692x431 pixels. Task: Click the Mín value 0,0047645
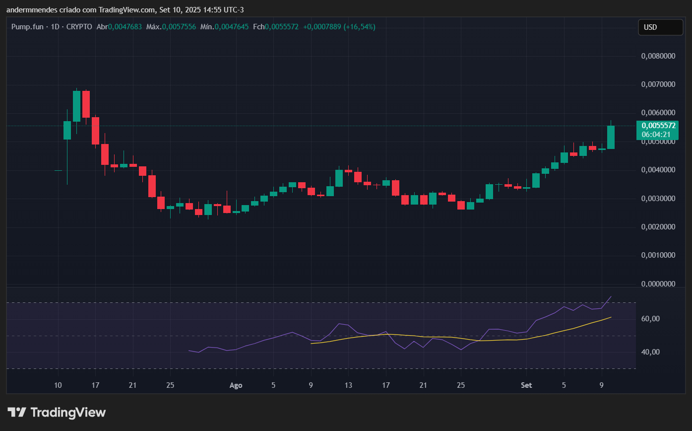[232, 27]
